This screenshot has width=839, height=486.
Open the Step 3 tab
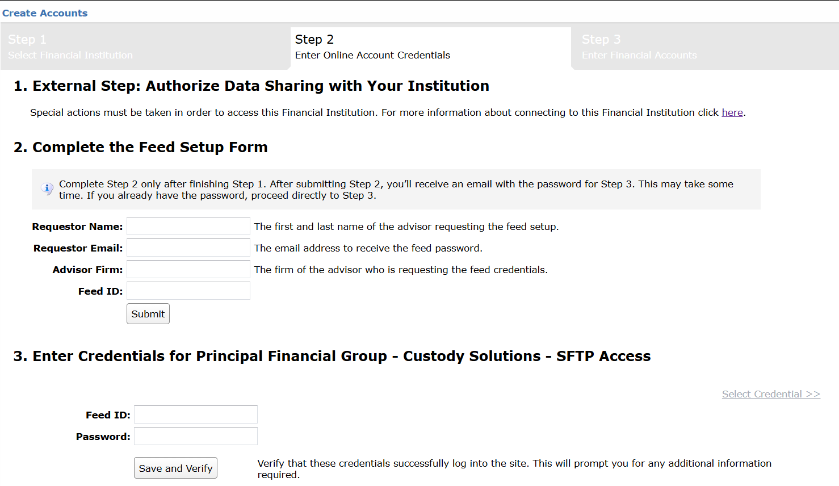tap(704, 47)
